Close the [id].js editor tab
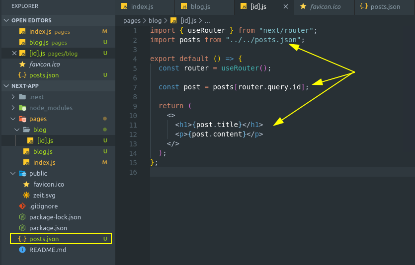The height and width of the screenshot is (265, 415). [286, 6]
